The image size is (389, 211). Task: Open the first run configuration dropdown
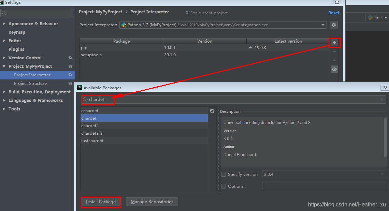pos(386,17)
